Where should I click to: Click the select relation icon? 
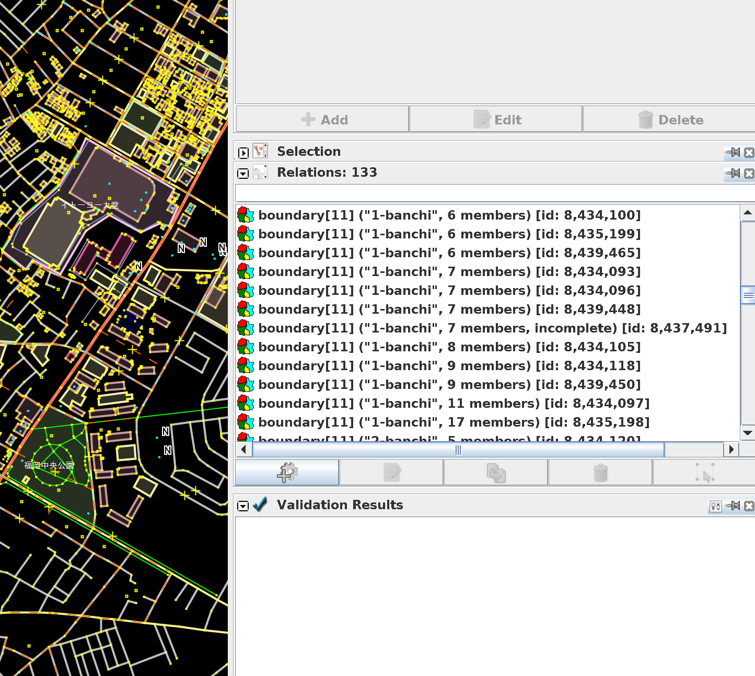704,473
